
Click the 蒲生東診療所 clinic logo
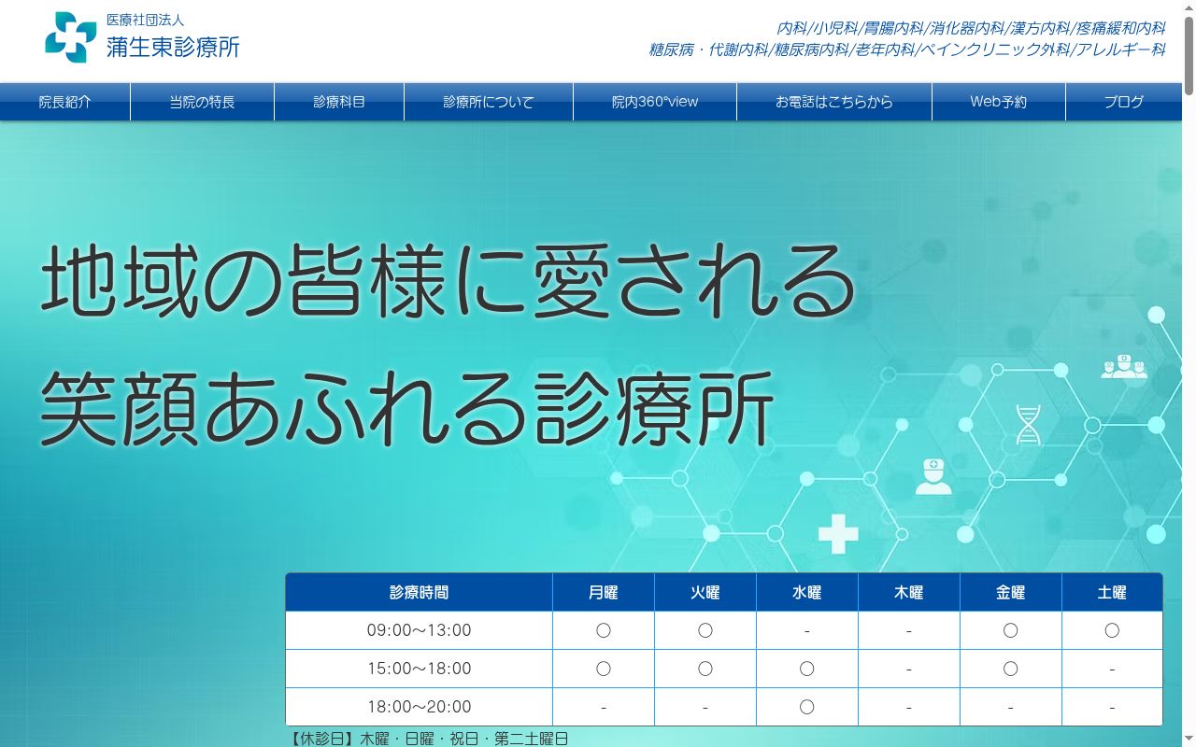[142, 37]
